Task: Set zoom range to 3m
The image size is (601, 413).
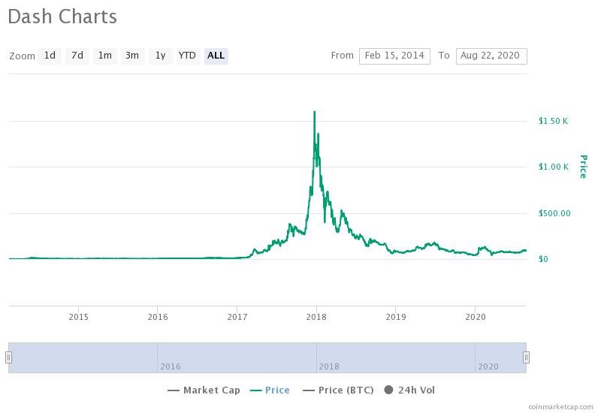Action: (132, 56)
